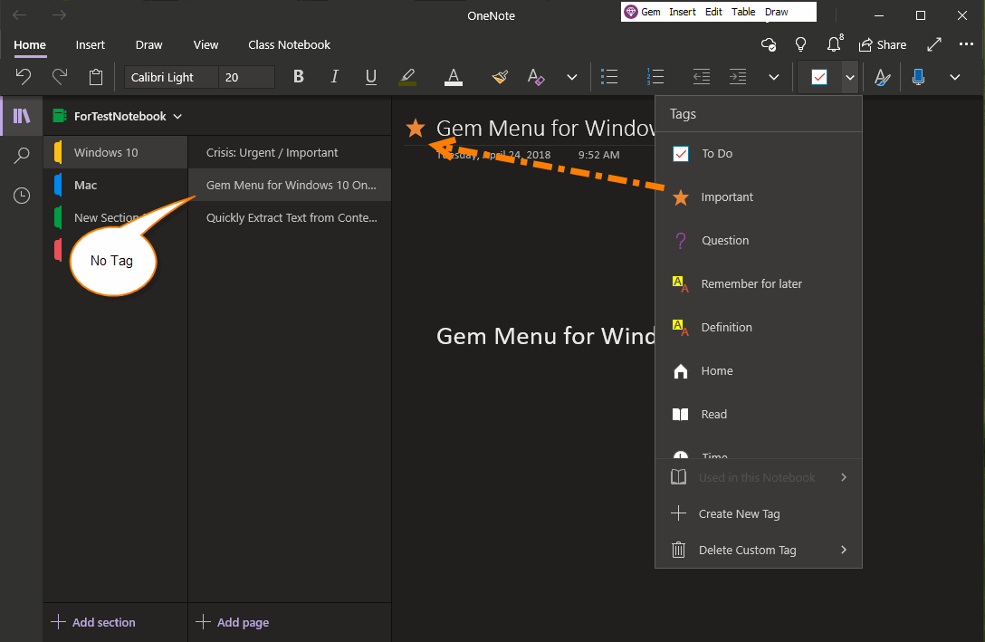The height and width of the screenshot is (642, 985).
Task: Open the Draw ribbon tab
Action: 148,44
